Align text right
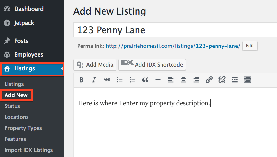Screen dimensions: 277x157 (196, 80)
